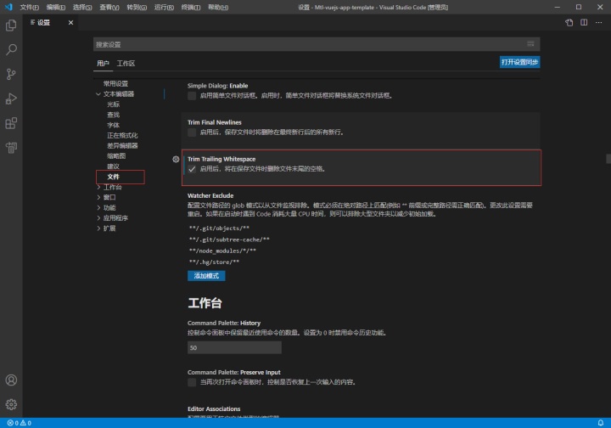
Task: Click the vertical scrollbar thumb of settings
Action: click(608, 159)
